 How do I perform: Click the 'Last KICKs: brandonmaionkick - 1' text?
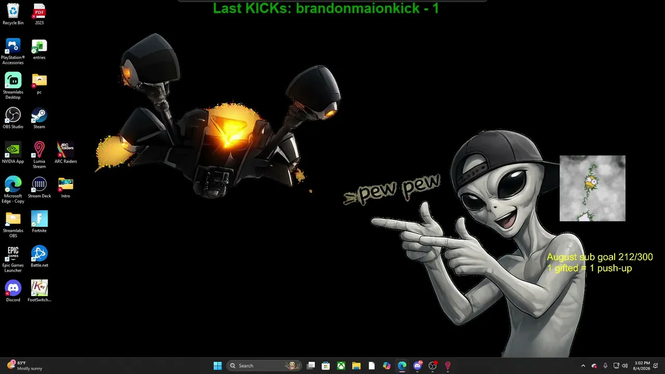tap(326, 8)
